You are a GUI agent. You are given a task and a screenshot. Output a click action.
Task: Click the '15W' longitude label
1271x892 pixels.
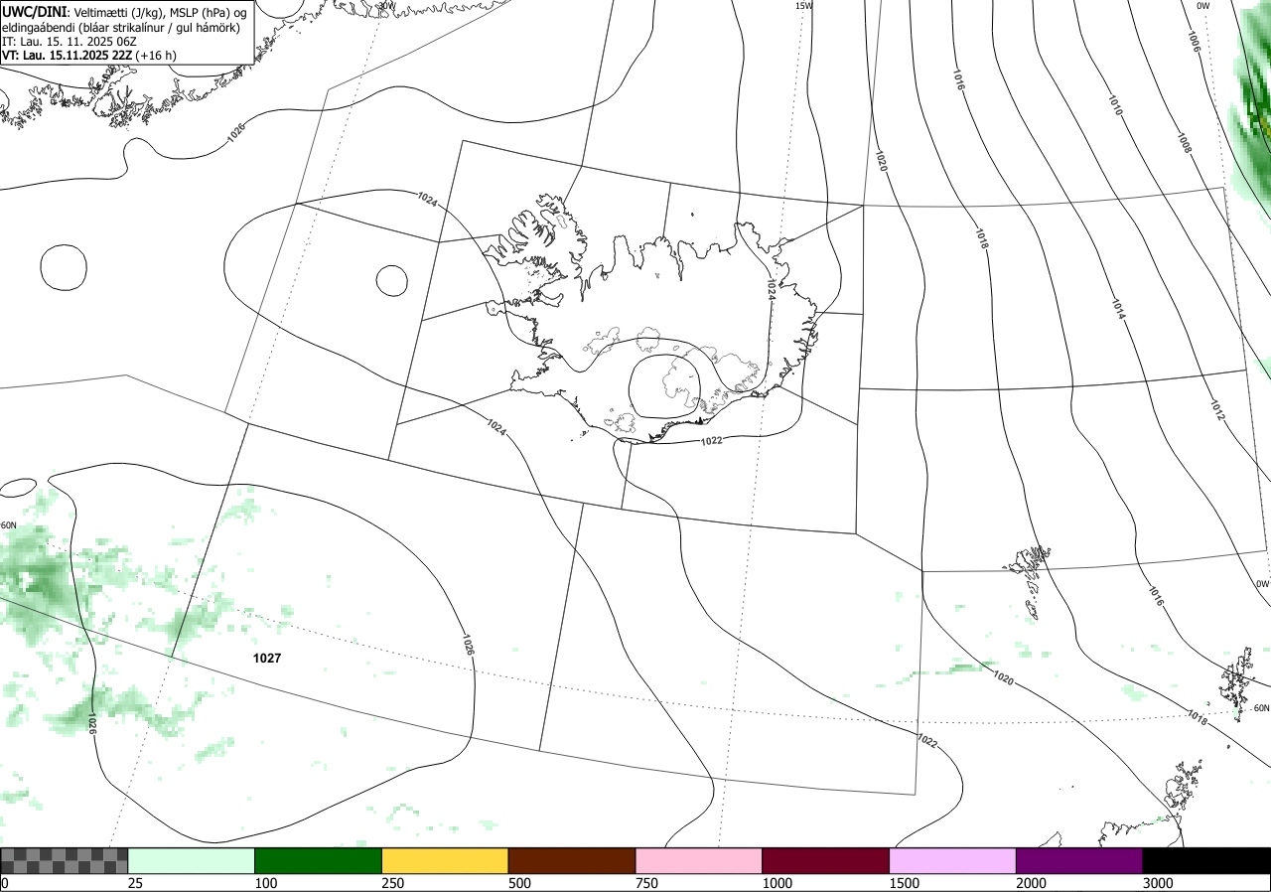pos(804,6)
